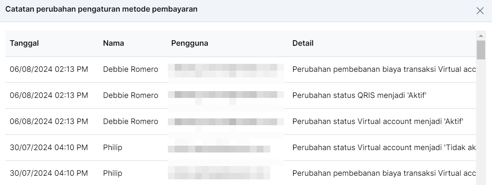Select the Pengguna column header
492x185 pixels.
pos(190,43)
